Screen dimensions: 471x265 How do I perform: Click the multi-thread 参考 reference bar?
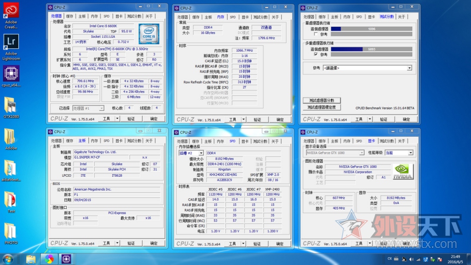(x=372, y=54)
